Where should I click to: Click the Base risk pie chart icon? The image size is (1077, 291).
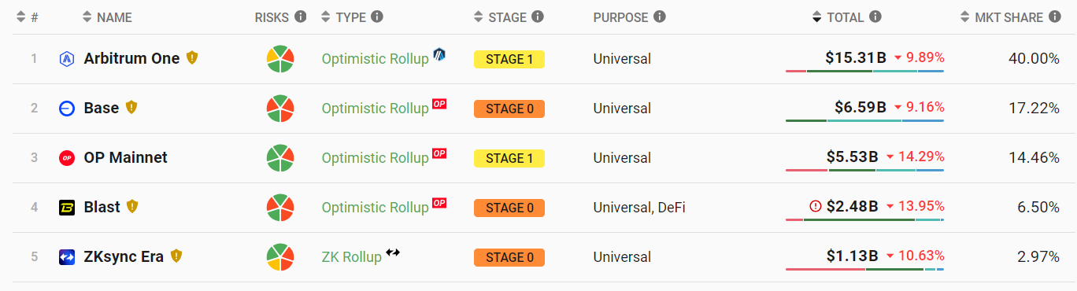point(280,109)
